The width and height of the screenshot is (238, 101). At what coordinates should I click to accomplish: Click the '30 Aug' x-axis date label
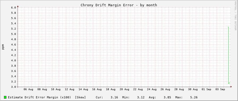[x=193, y=90]
